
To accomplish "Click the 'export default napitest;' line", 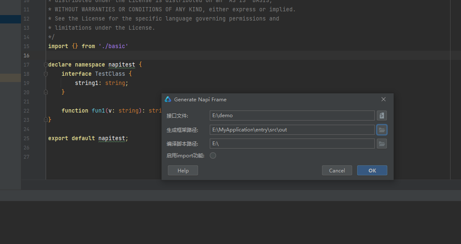I will click(88, 138).
